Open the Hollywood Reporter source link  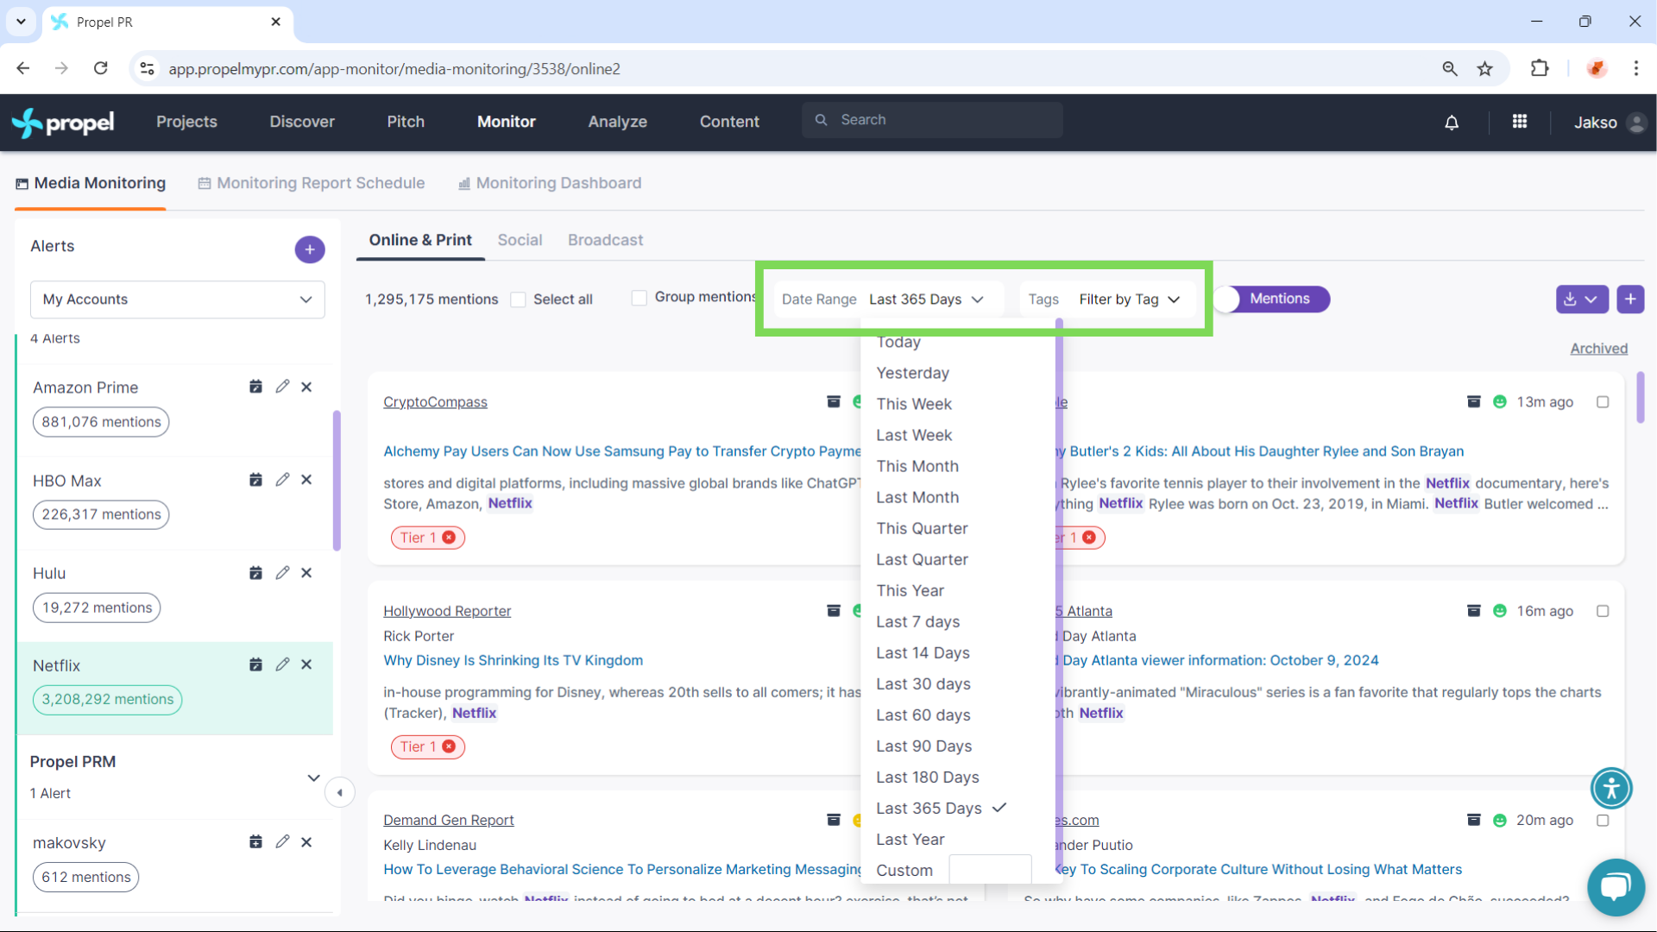447,611
